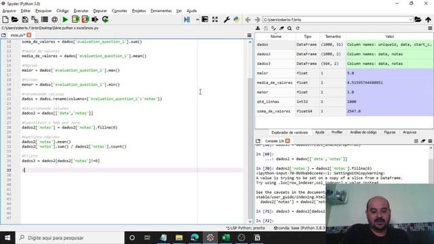Open the Pesquisar menu
The image size is (434, 244).
pyautogui.click(x=43, y=11)
